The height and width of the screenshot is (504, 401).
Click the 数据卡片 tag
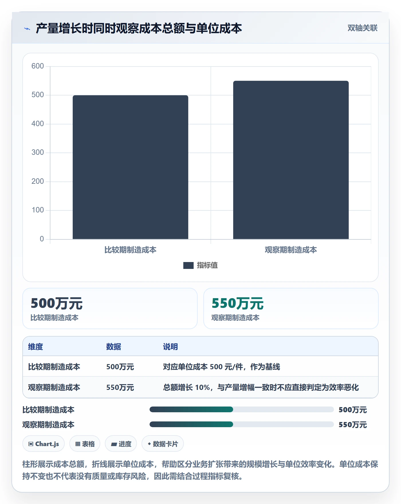(163, 444)
